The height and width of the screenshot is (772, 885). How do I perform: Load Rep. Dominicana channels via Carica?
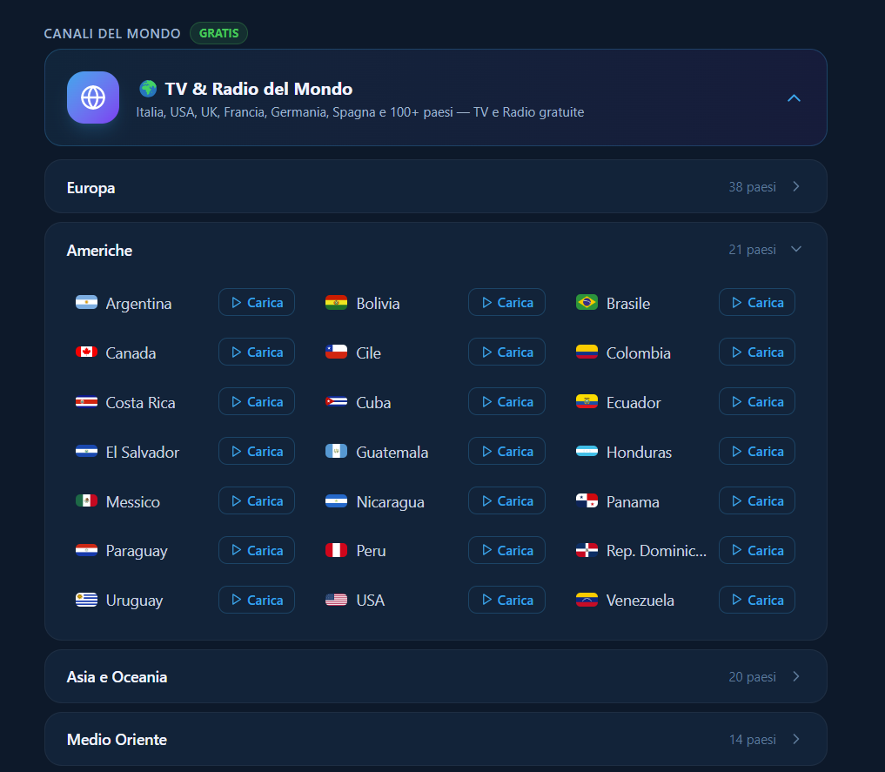point(757,550)
